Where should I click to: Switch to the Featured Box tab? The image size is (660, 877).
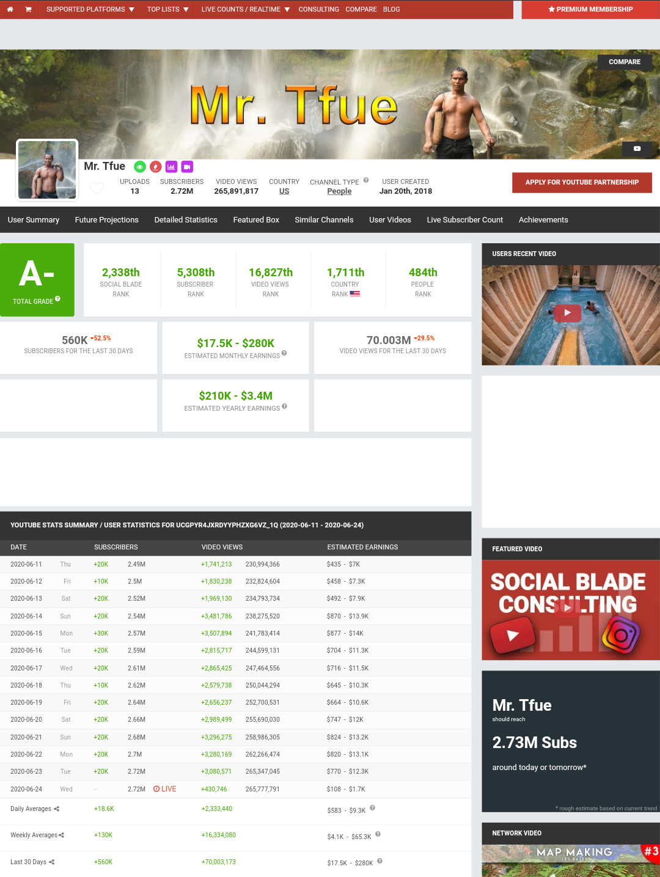coord(256,220)
